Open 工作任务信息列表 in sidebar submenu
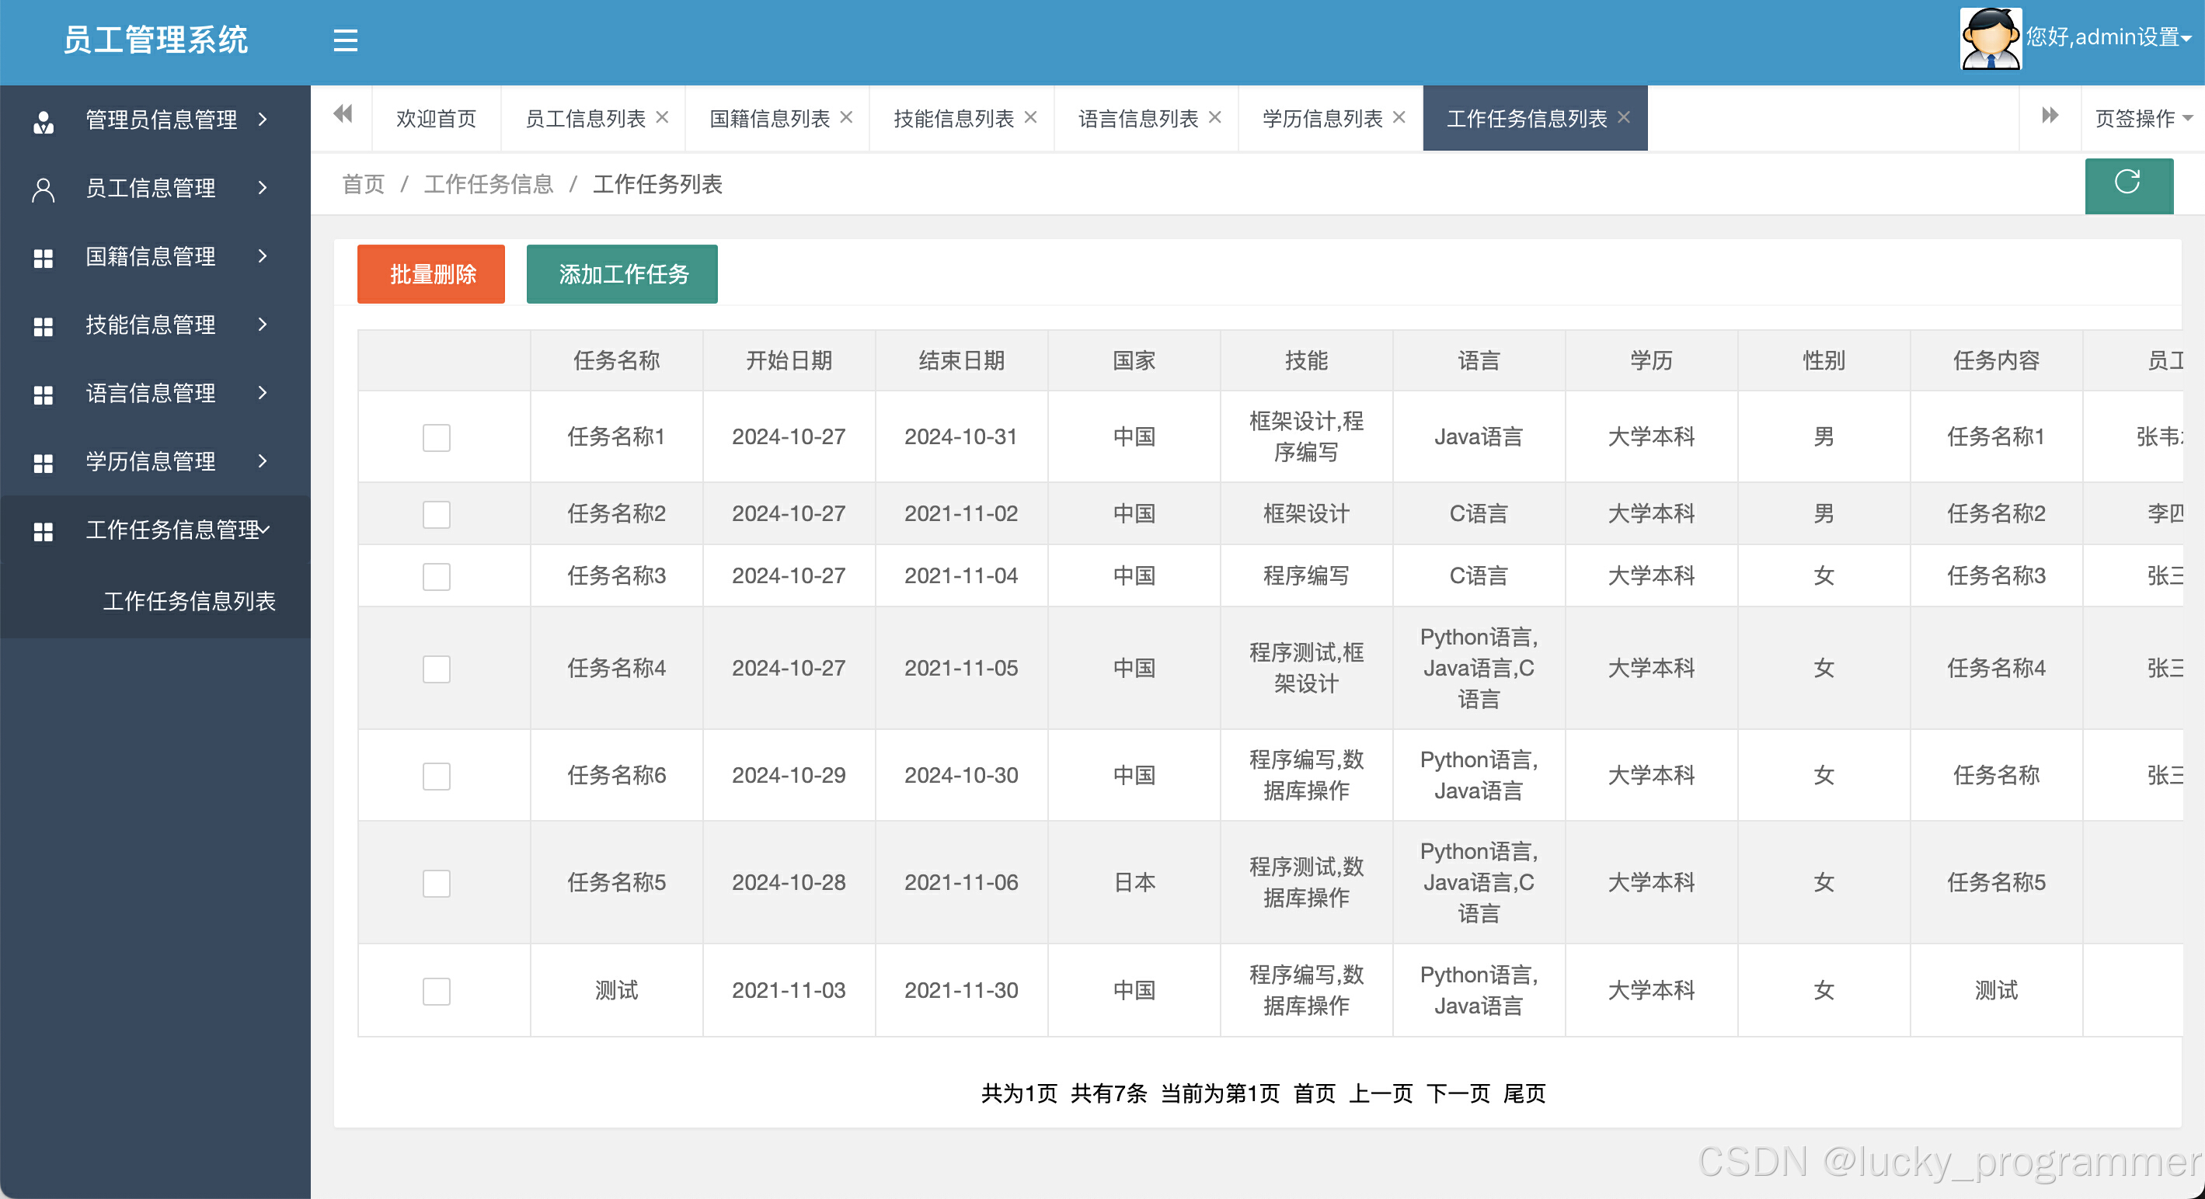Viewport: 2205px width, 1199px height. [x=189, y=601]
